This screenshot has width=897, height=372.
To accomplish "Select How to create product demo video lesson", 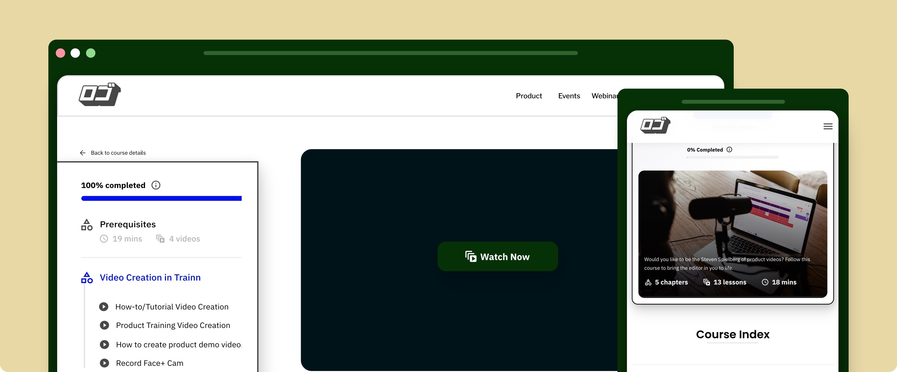I will pyautogui.click(x=178, y=344).
